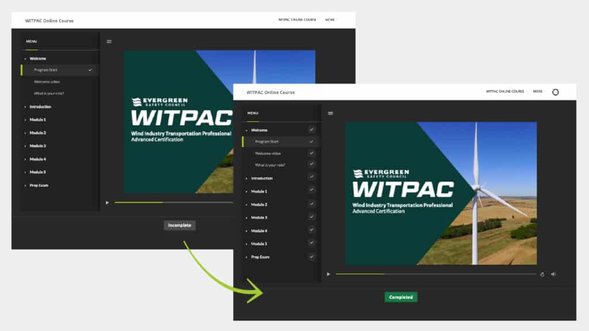The image size is (589, 331).
Task: Click WITPAC Online Course title in back window
Action: point(49,21)
